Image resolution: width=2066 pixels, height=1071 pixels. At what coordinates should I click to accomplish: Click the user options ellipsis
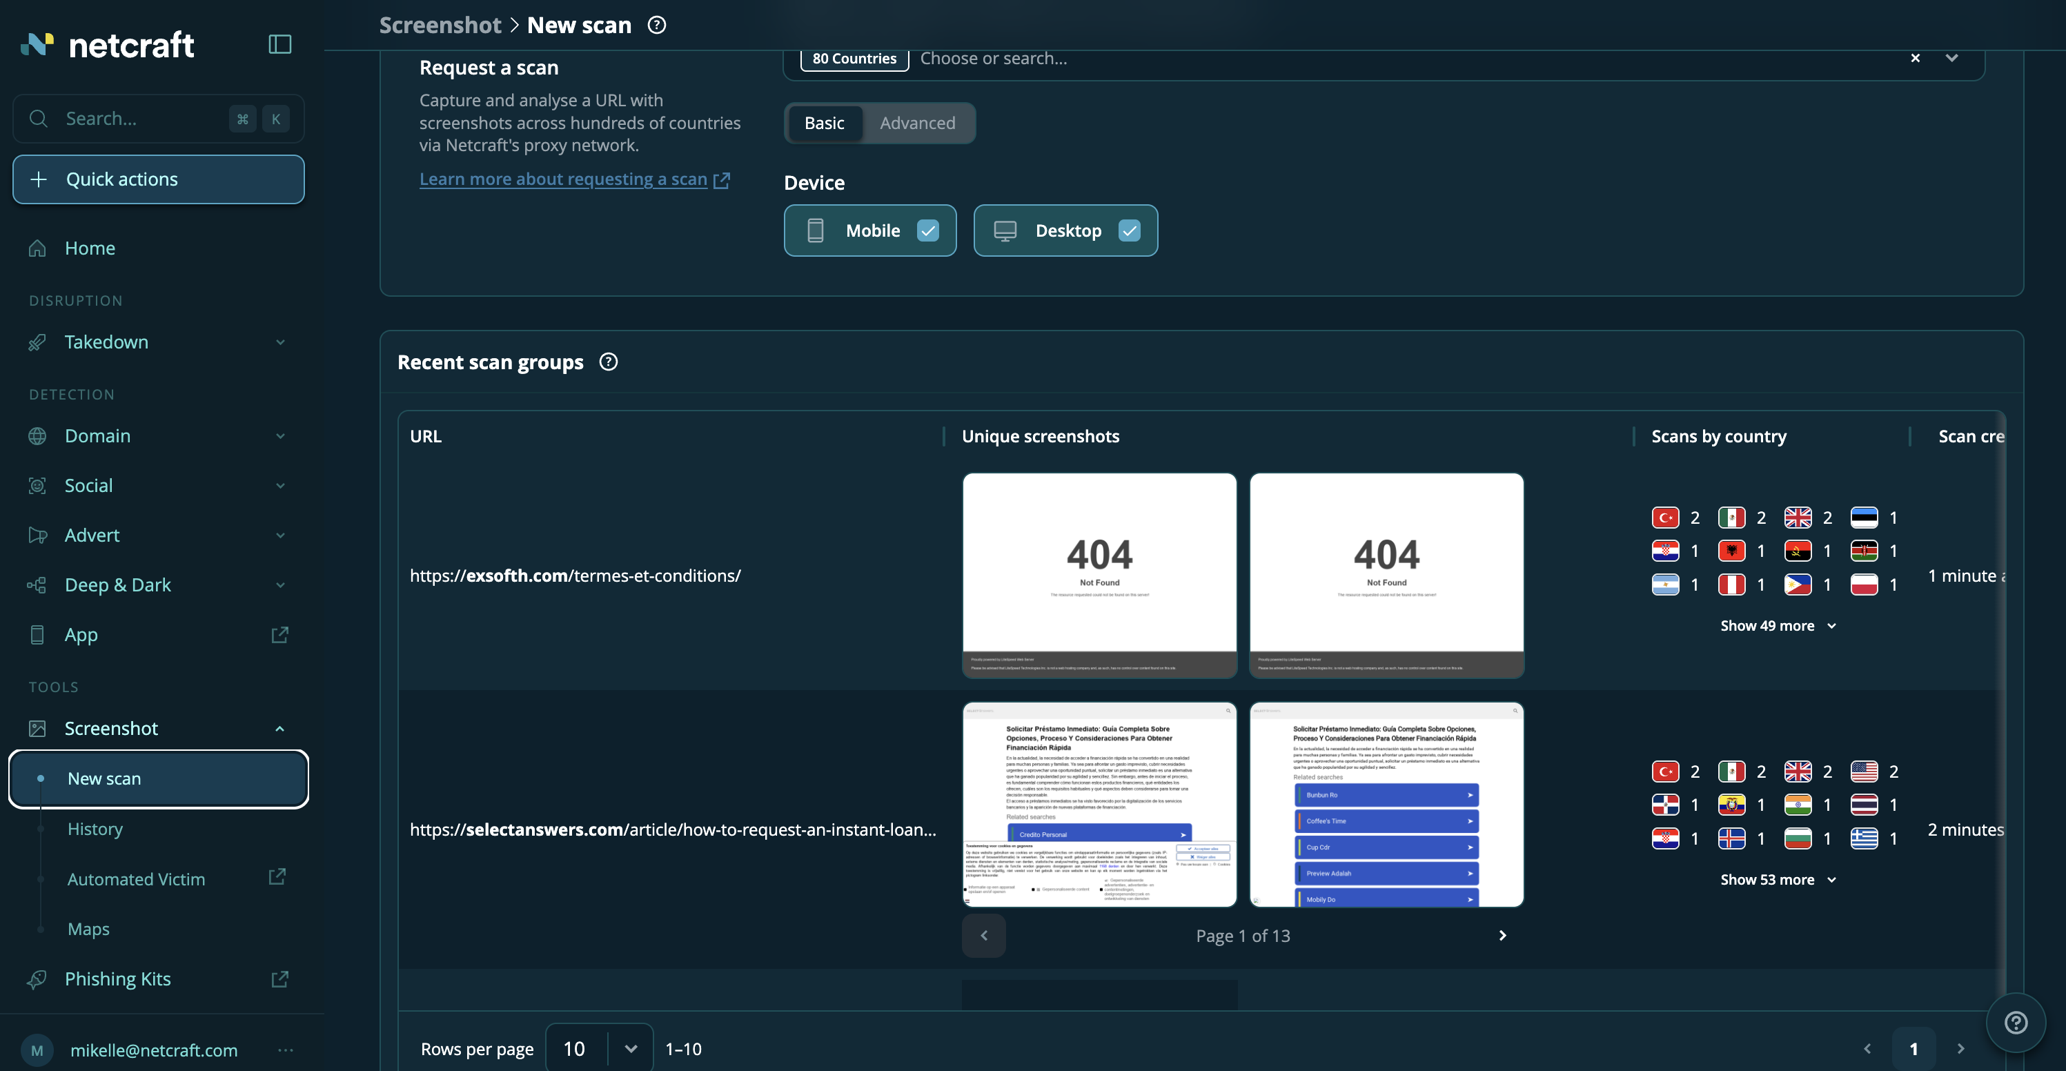tap(286, 1050)
